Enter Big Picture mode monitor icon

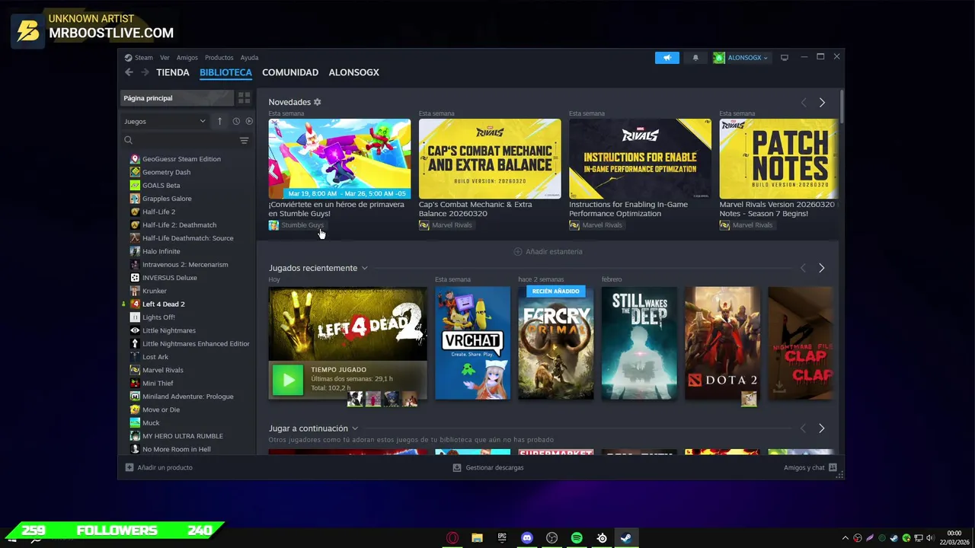(x=785, y=58)
